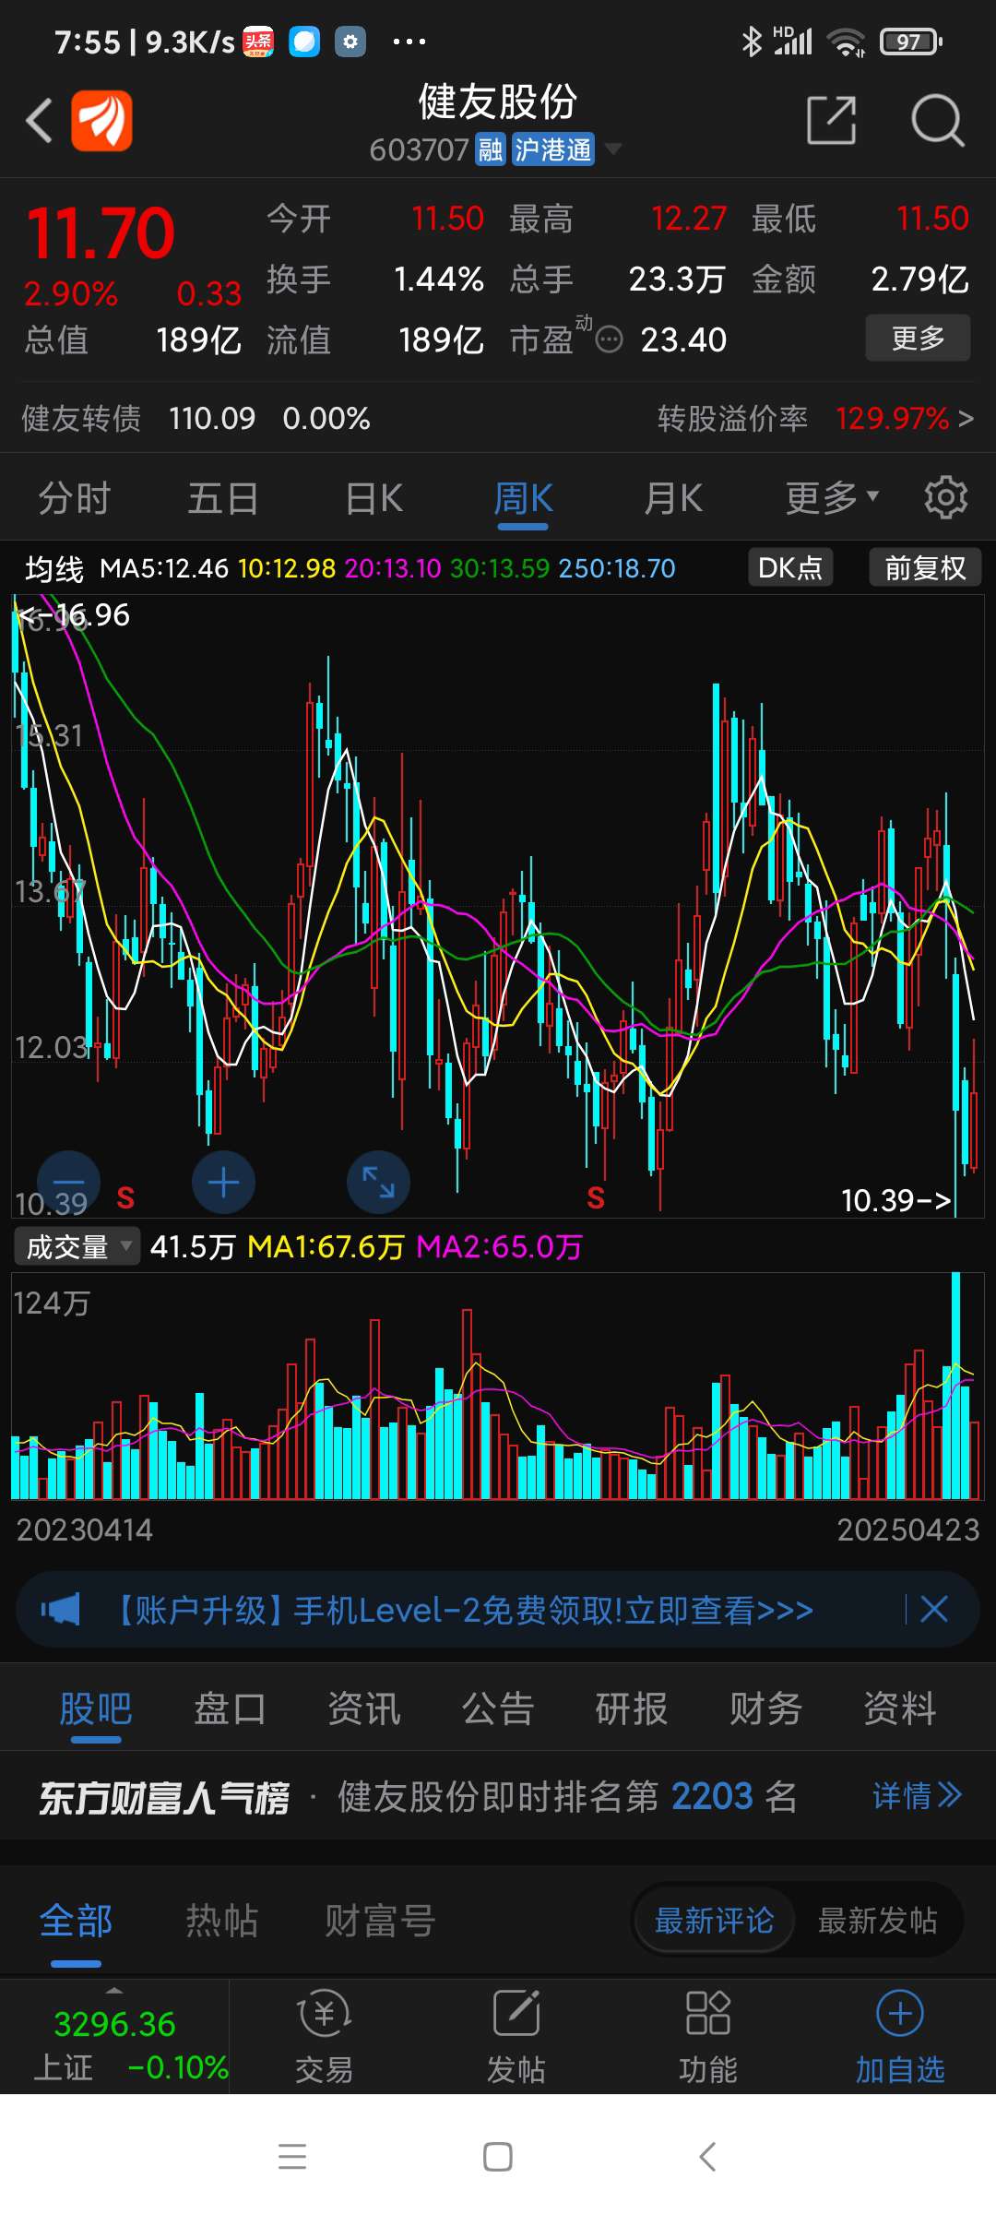Tap the 融 margin badge
Image resolution: width=996 pixels, height=2214 pixels.
tap(491, 149)
